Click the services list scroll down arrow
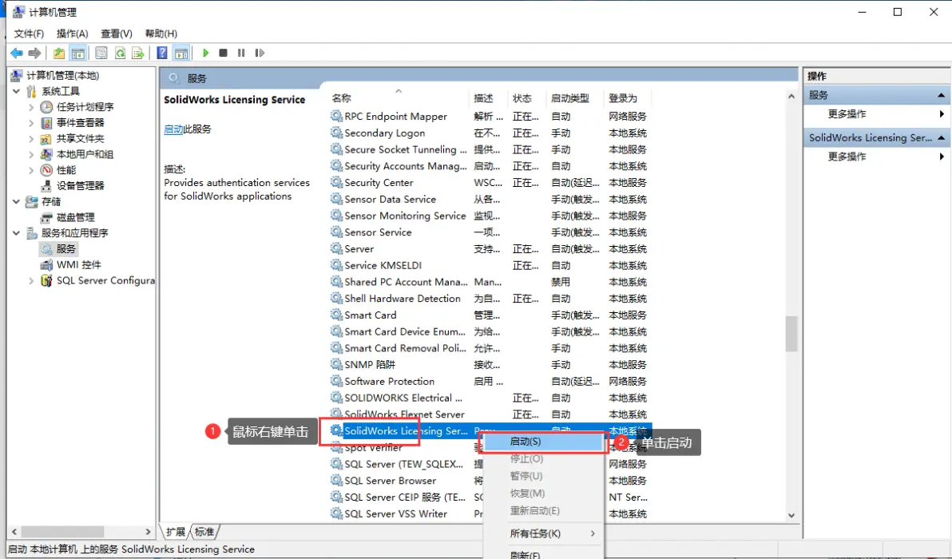This screenshot has height=559, width=952. [x=791, y=515]
